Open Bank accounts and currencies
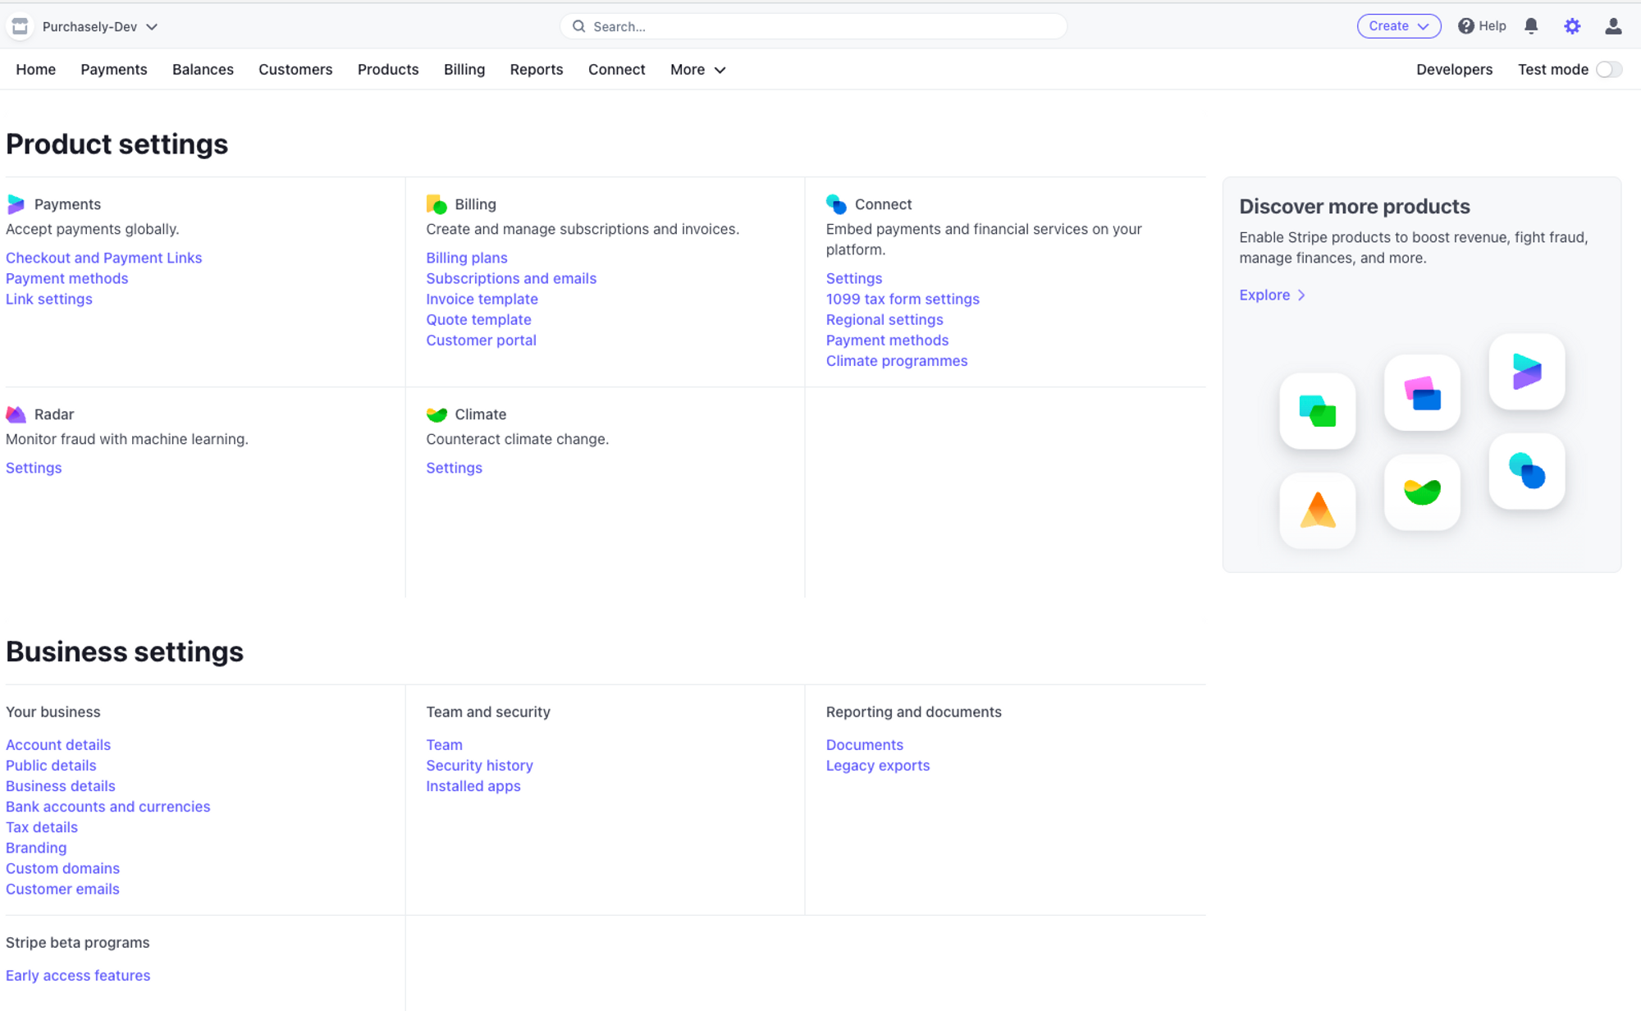This screenshot has height=1011, width=1641. coord(108,806)
